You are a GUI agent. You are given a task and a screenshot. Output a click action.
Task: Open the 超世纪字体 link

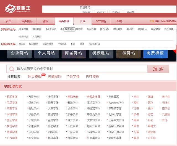click(115, 138)
